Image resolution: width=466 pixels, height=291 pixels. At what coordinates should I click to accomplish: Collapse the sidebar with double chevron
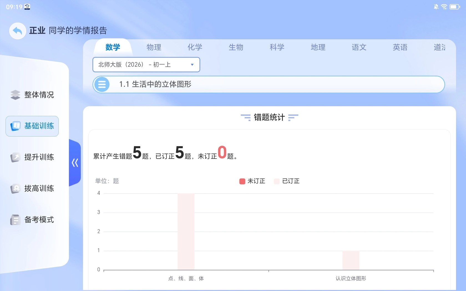click(75, 163)
